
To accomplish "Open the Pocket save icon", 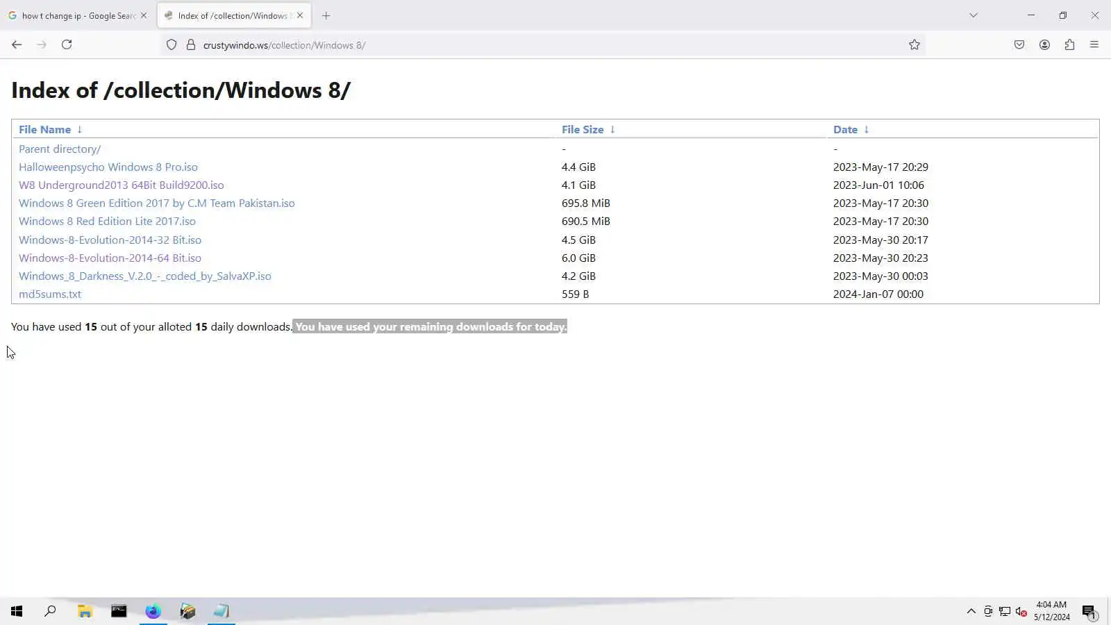I will (1019, 44).
